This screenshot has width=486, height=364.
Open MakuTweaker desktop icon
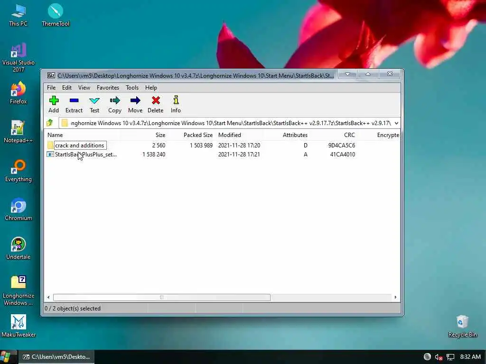coord(19,326)
